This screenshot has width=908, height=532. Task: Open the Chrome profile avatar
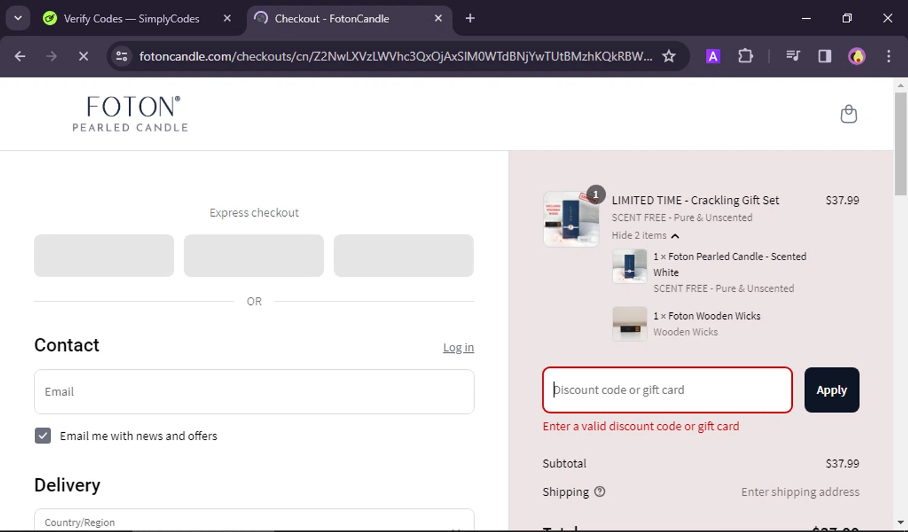(857, 56)
